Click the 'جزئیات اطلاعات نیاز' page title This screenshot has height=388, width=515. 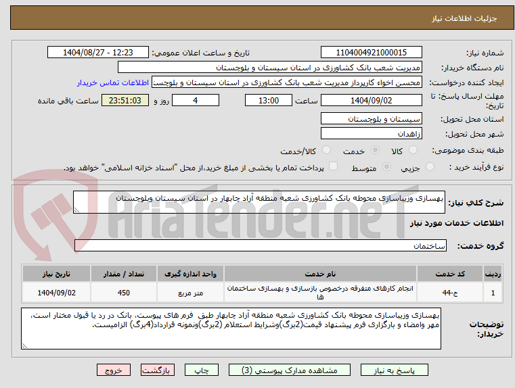click(x=464, y=18)
